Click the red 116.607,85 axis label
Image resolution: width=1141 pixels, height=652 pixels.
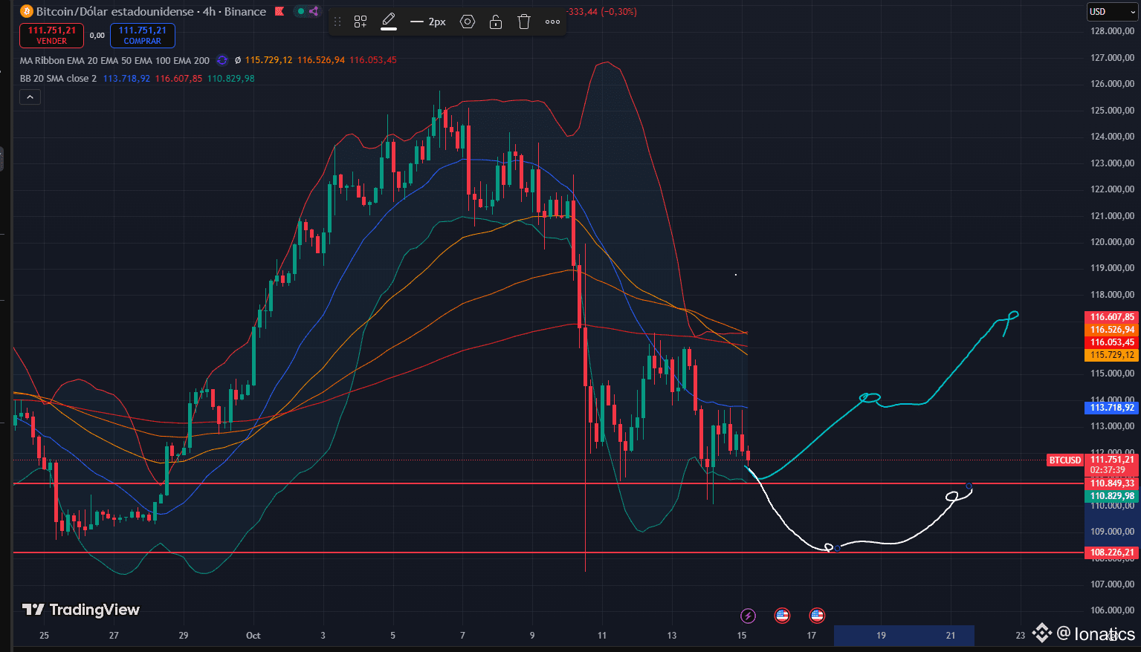pos(1112,317)
